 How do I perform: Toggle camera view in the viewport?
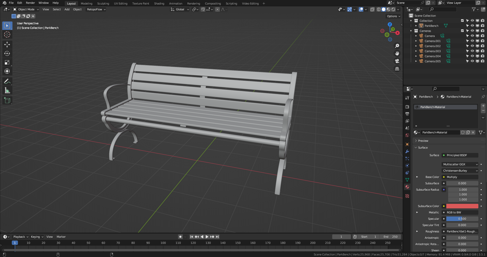click(x=397, y=61)
